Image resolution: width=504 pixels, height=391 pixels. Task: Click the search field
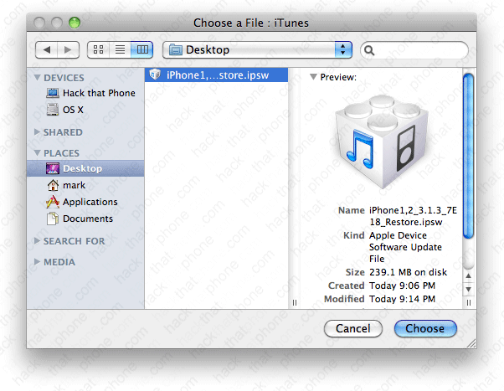[414, 50]
